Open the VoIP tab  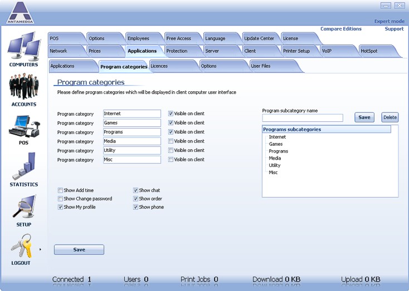coord(338,51)
